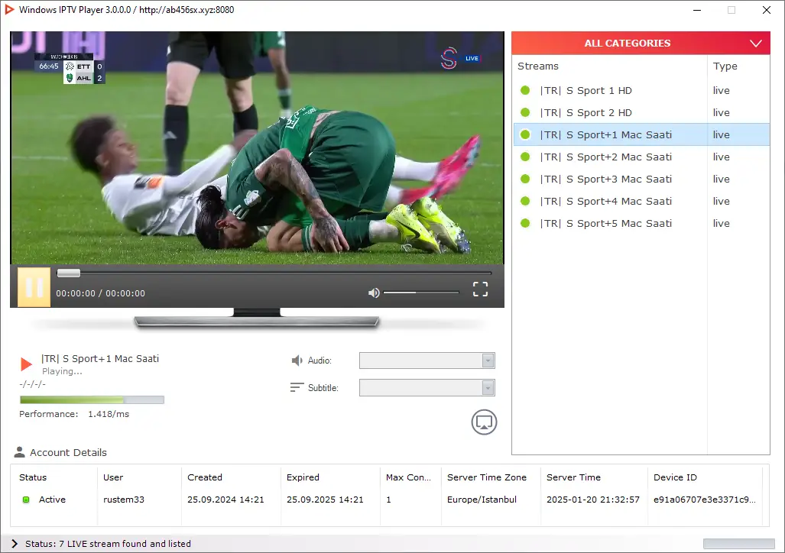
Task: Minimize the IPTV Player window
Action: click(697, 10)
